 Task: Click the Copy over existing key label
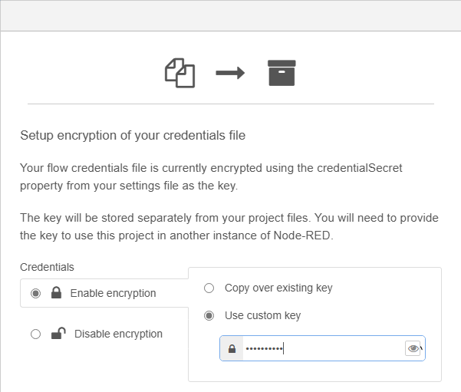pos(278,288)
